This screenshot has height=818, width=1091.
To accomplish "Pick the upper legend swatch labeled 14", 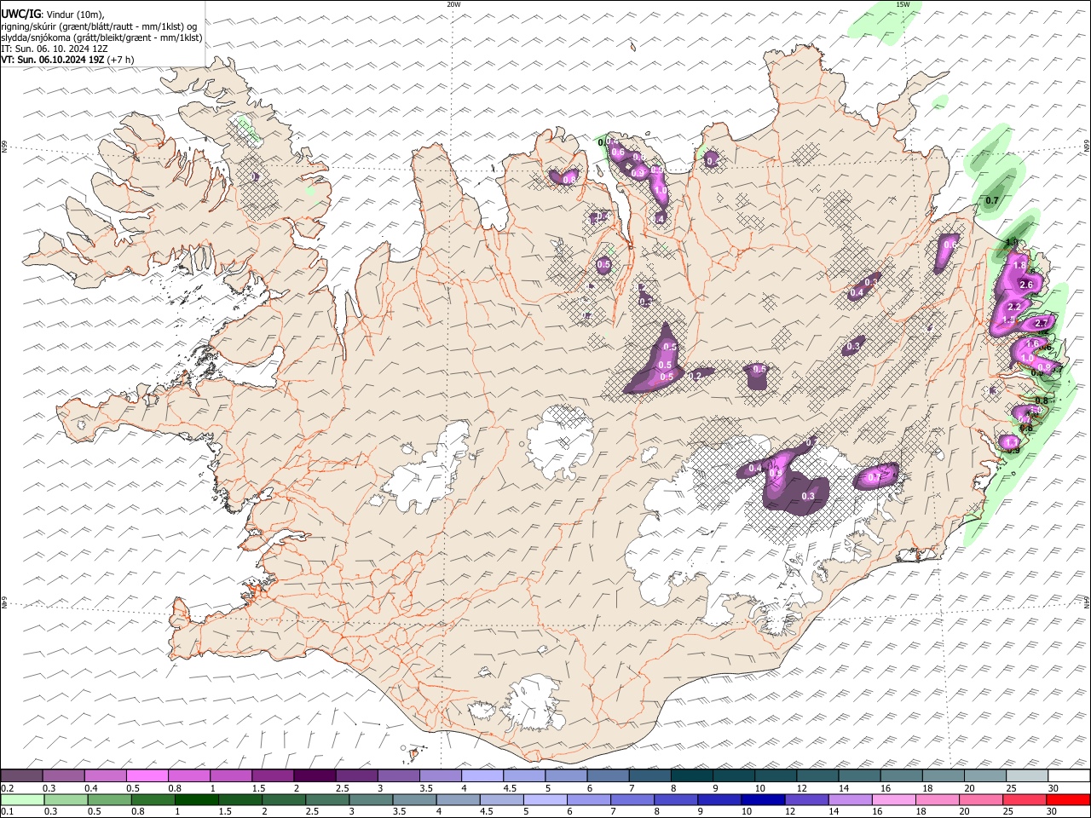I will pyautogui.click(x=860, y=775).
